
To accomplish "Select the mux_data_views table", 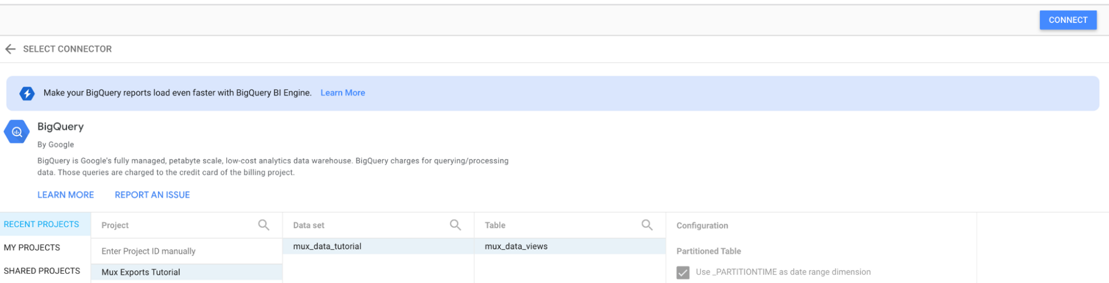I will pos(570,246).
